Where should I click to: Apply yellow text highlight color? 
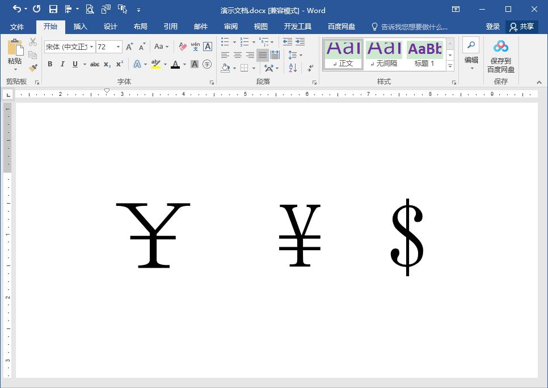(x=156, y=64)
